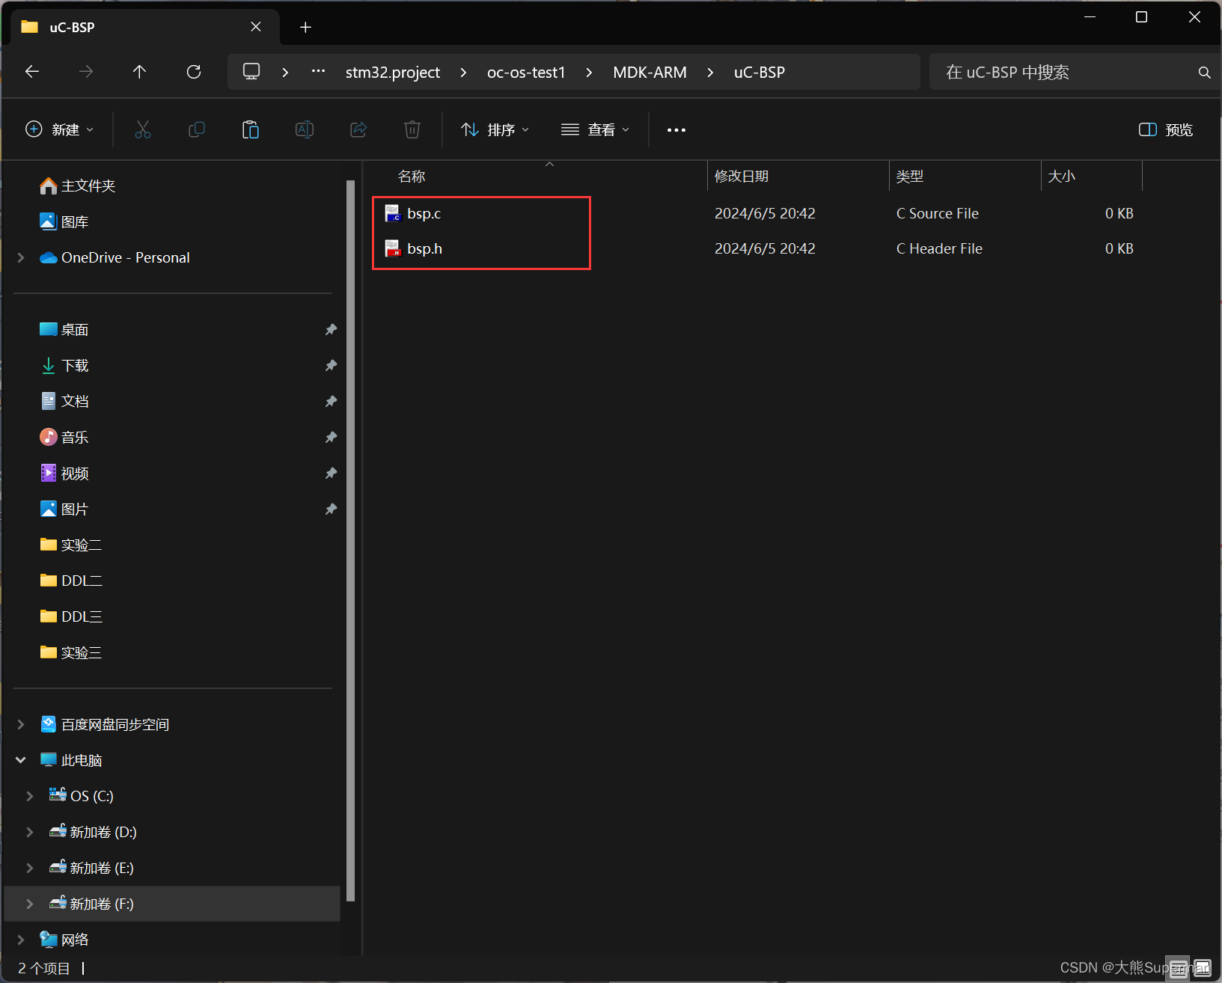
Task: Expand Network (网络) tree node
Action: [x=21, y=940]
